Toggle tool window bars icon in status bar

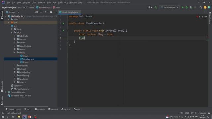click(3, 113)
